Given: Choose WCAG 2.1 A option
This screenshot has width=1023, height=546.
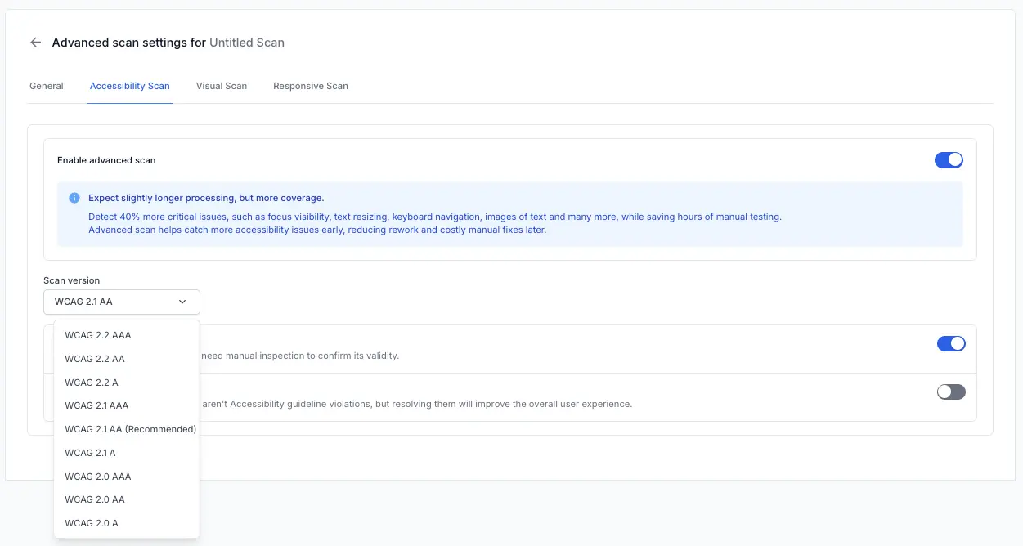Looking at the screenshot, I should point(90,453).
